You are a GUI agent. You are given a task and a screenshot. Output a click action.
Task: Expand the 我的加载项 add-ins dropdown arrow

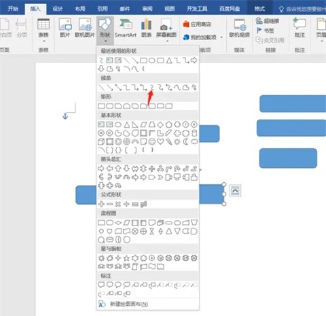coord(221,37)
